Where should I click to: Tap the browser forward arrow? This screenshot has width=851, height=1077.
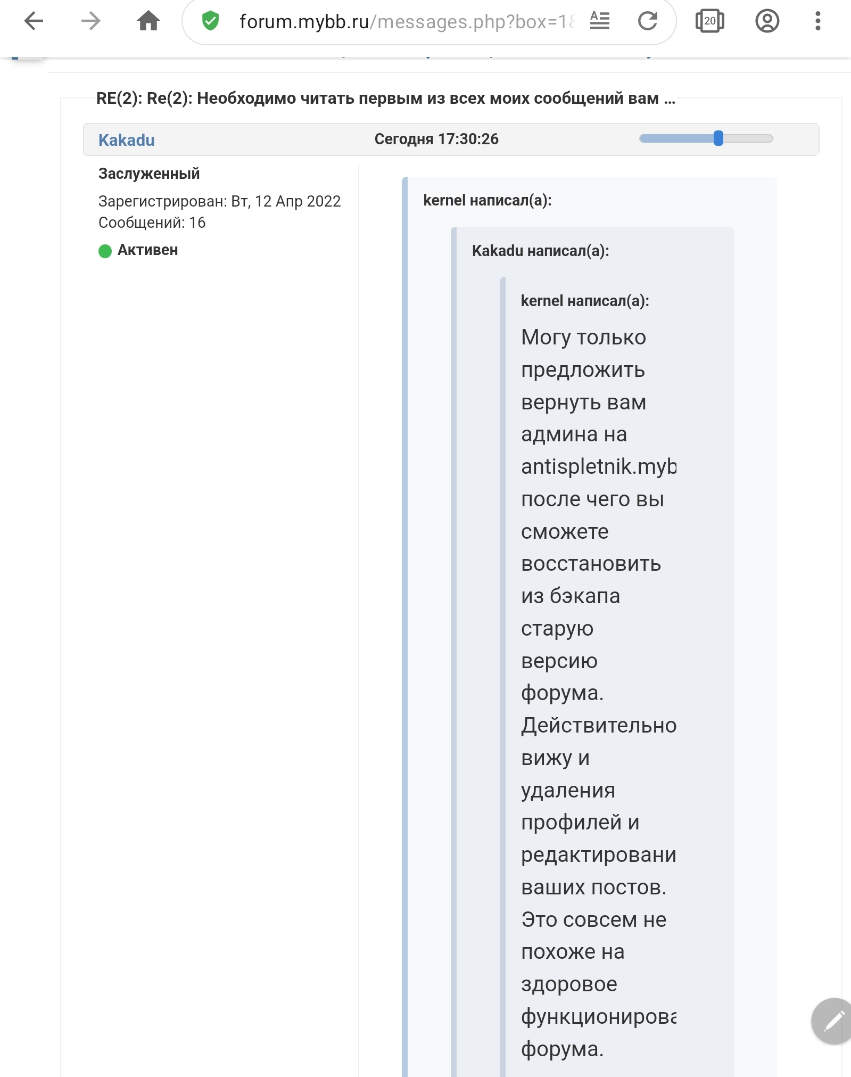91,21
